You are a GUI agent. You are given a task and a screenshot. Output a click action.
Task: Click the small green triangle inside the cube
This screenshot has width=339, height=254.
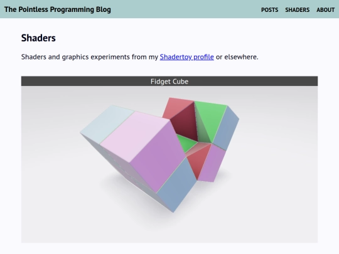point(186,144)
